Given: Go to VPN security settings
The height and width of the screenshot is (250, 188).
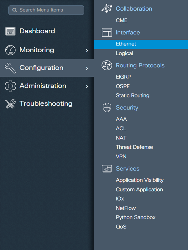Looking at the screenshot, I should point(121,156).
